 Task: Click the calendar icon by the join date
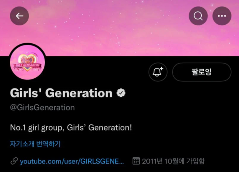point(136,161)
